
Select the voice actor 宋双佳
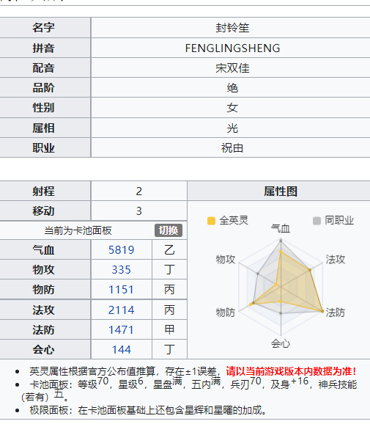click(x=232, y=68)
